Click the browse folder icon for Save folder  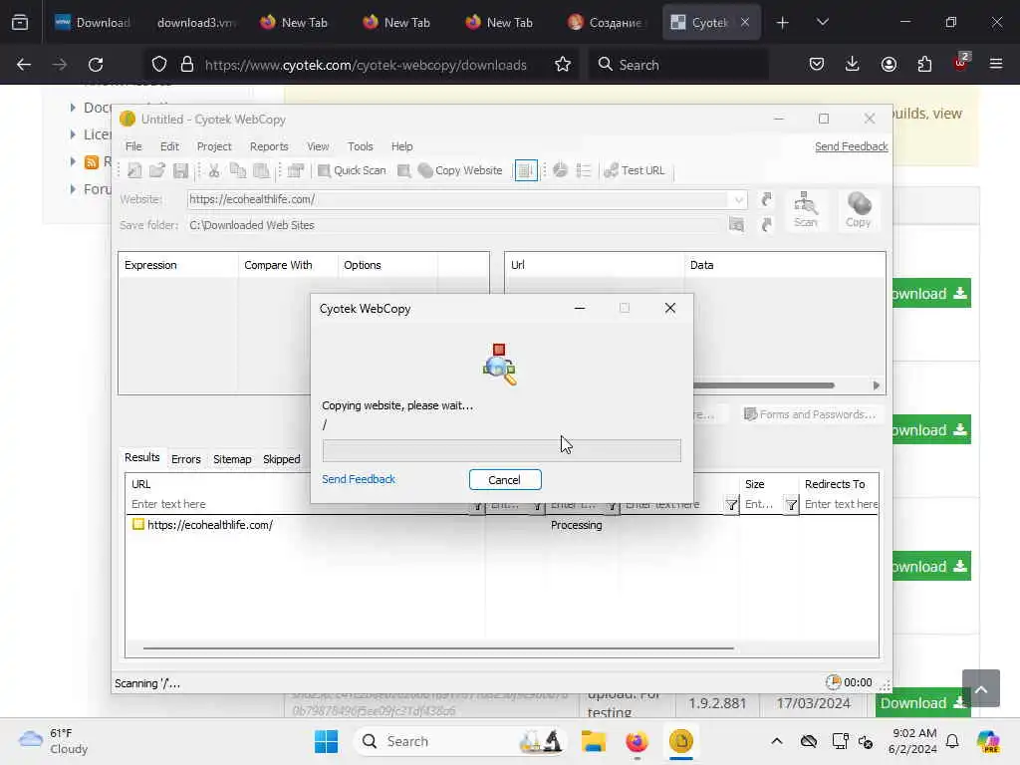(x=736, y=225)
